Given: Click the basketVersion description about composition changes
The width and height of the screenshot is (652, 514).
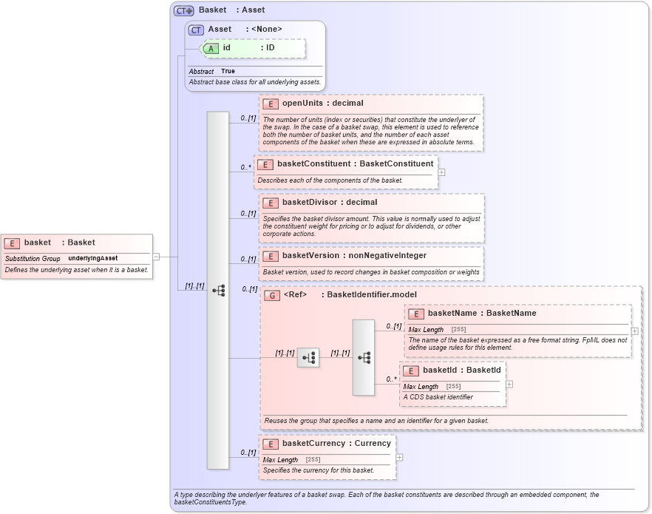Looking at the screenshot, I should (371, 272).
